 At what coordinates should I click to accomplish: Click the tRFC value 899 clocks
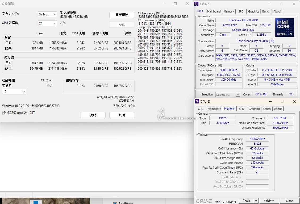coord(257,167)
